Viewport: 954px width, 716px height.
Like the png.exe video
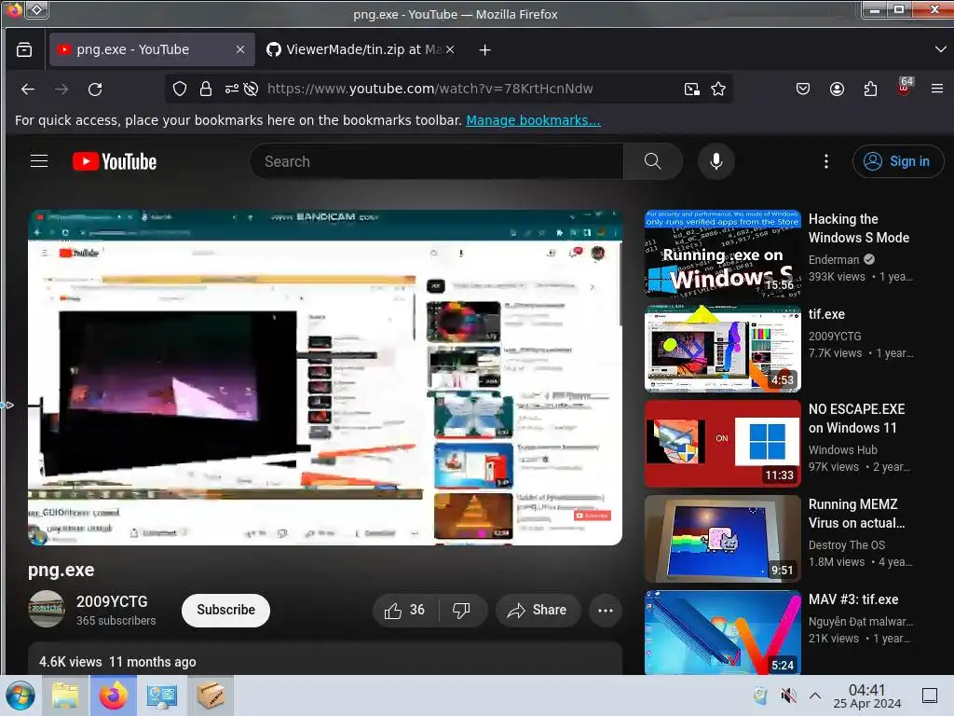405,610
